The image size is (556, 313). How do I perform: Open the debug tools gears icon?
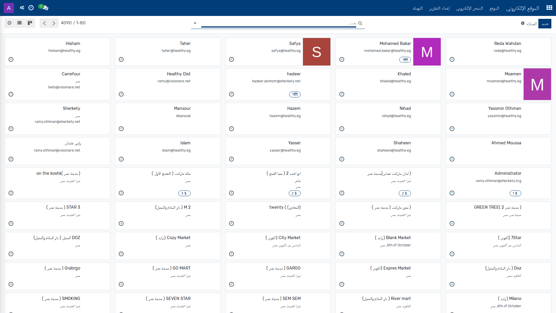pyautogui.click(x=22, y=8)
